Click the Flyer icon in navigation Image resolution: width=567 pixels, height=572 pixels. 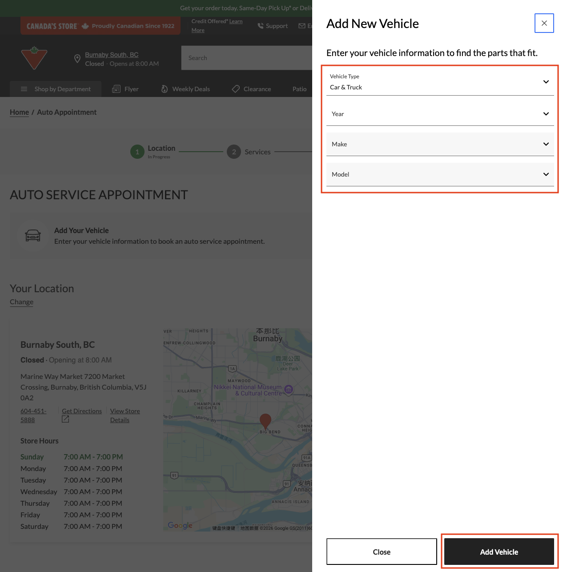116,89
